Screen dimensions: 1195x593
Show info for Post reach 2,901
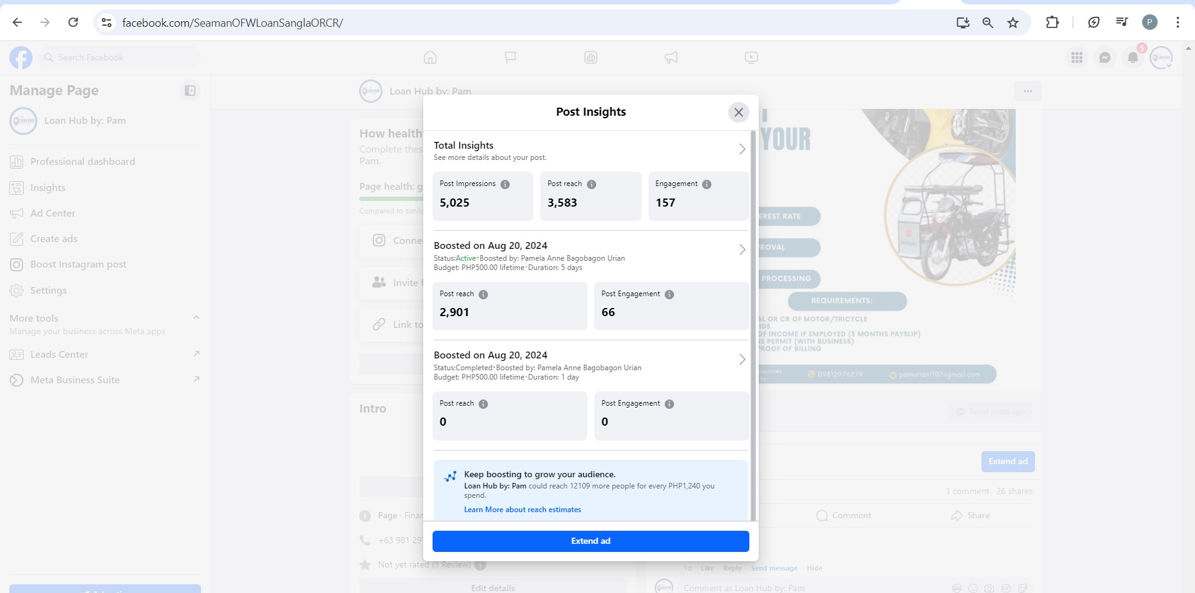pos(483,294)
